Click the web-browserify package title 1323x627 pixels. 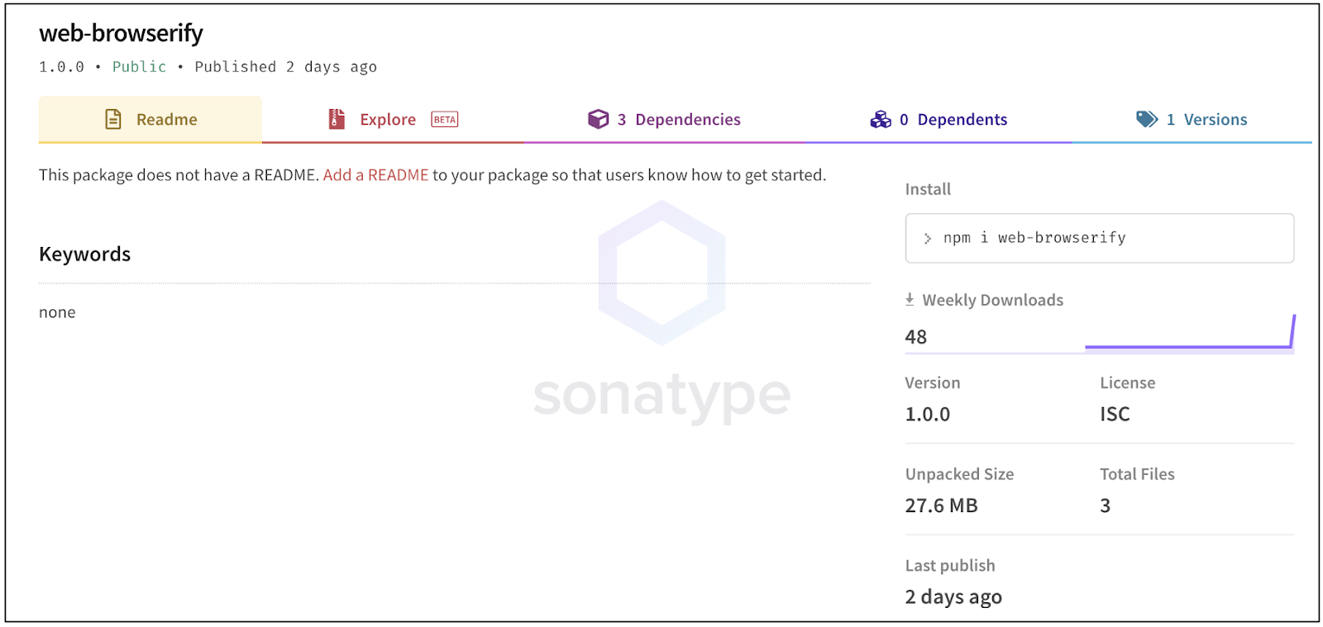coord(121,33)
